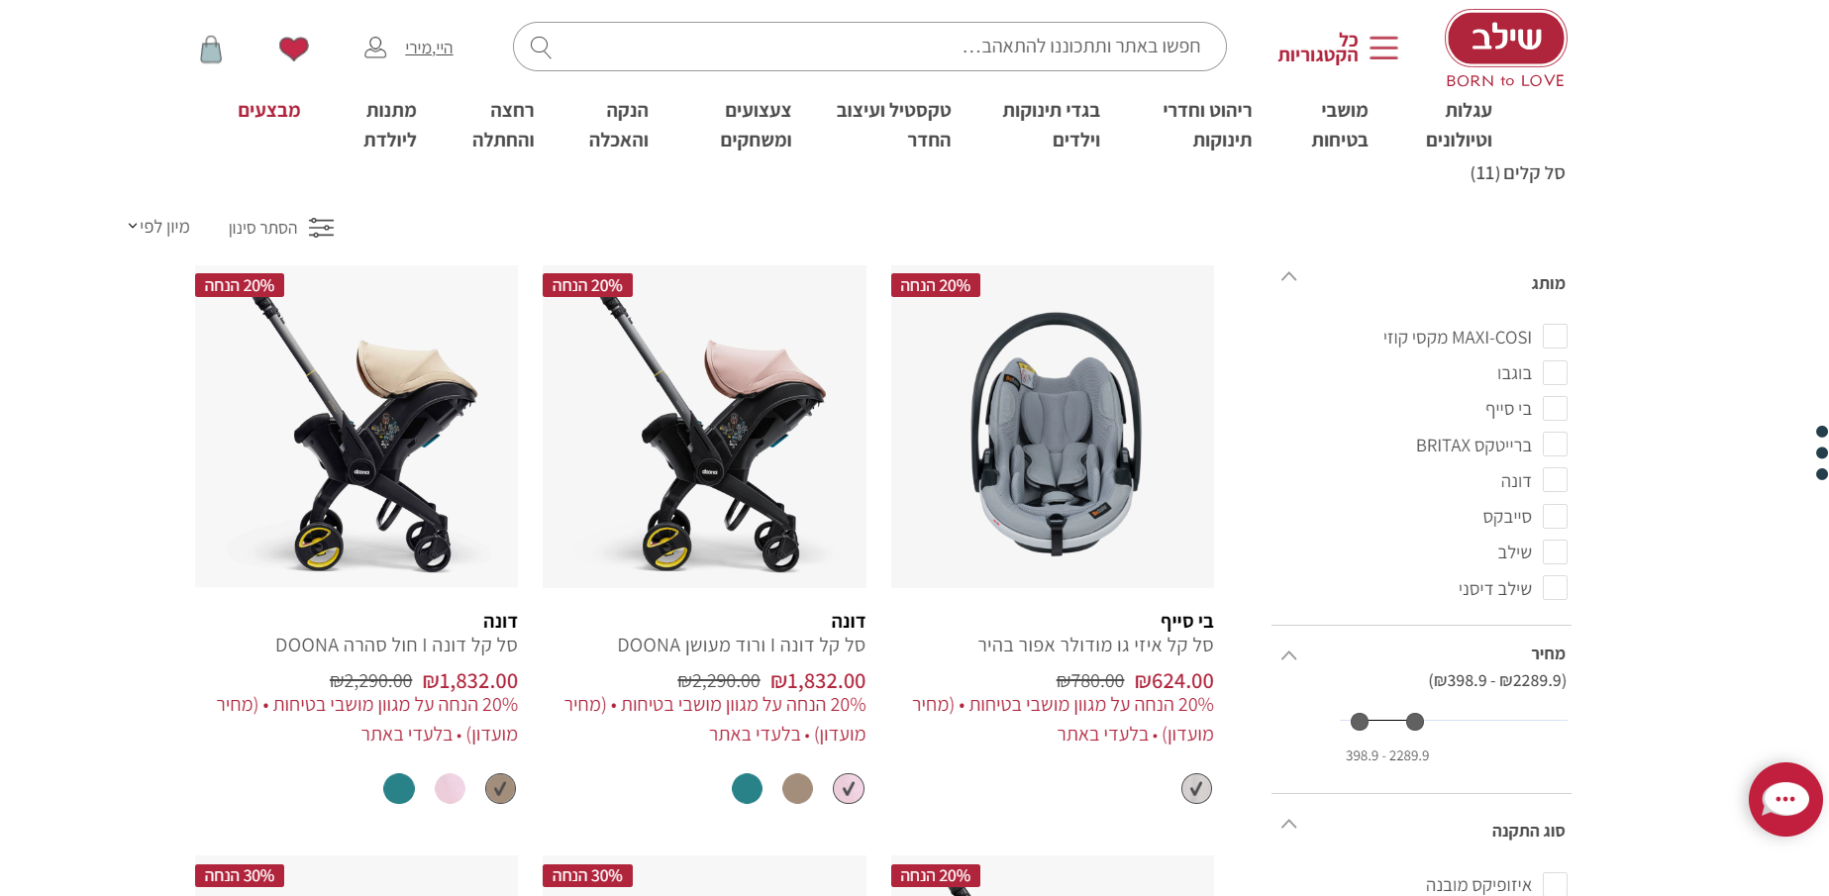Screen dimensions: 1829x896
Task: Open the shopping bag icon
Action: click(211, 49)
